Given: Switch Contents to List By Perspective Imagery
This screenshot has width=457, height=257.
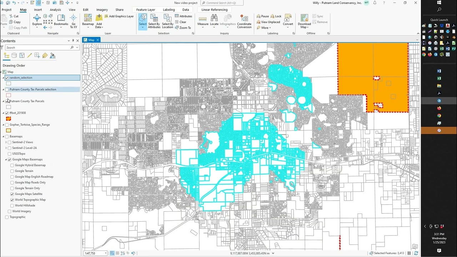Looking at the screenshot, I should click(52, 56).
